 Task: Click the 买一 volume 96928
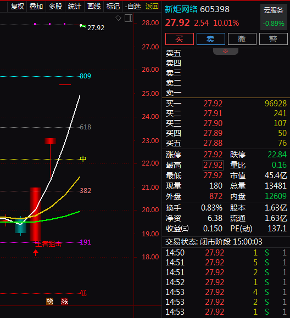pos(276,104)
